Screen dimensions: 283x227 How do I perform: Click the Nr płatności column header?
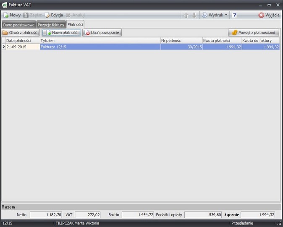pyautogui.click(x=181, y=41)
